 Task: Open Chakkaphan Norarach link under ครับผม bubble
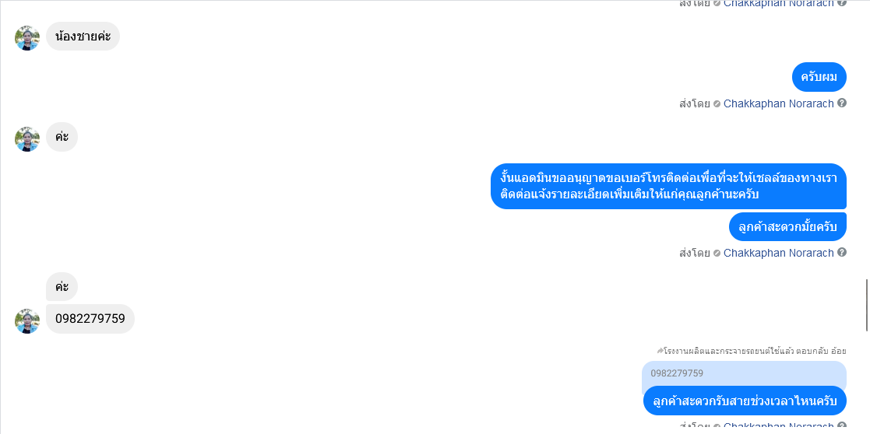click(x=778, y=103)
